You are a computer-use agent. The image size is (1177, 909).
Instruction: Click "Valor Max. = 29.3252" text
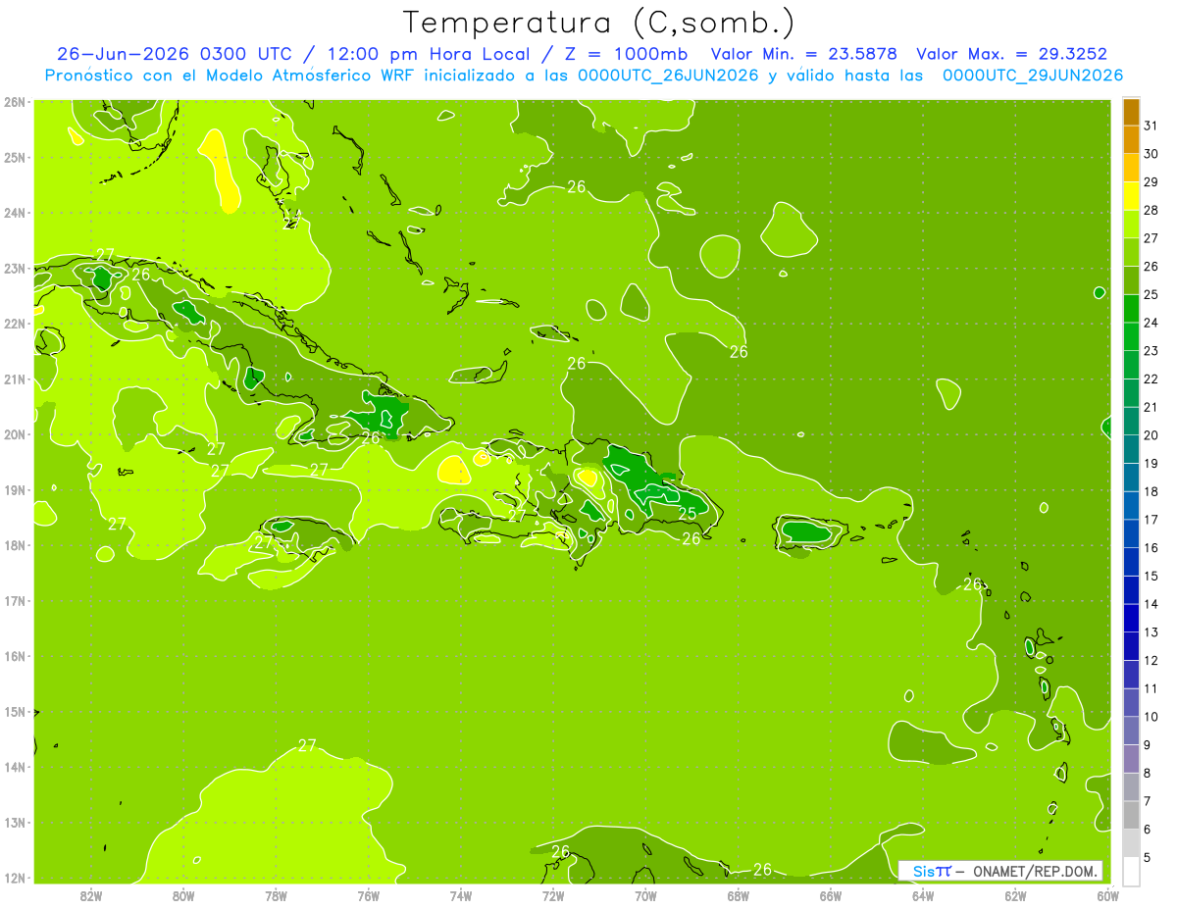(1012, 54)
